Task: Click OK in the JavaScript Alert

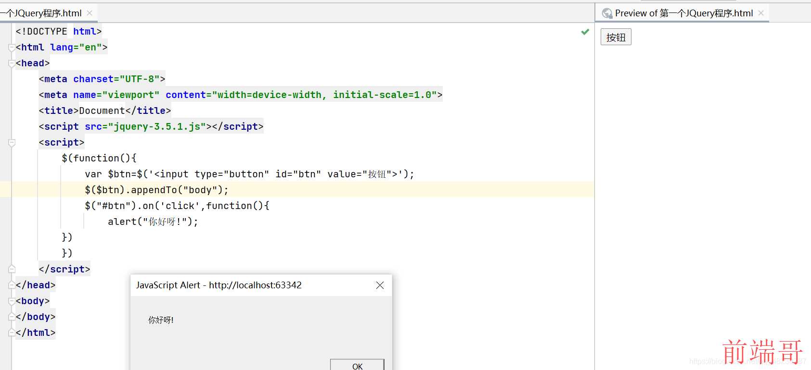Action: 357,365
